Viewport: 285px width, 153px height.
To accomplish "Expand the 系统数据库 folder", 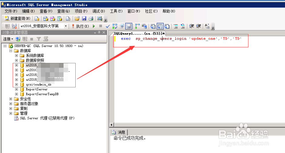I will coord(17,55).
